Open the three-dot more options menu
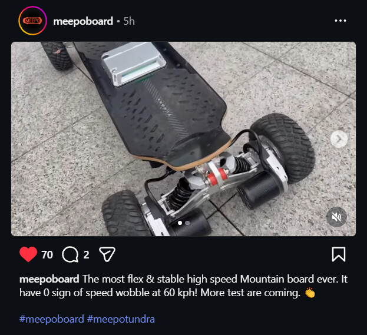Viewport: 367px width, 335px height. (340, 21)
